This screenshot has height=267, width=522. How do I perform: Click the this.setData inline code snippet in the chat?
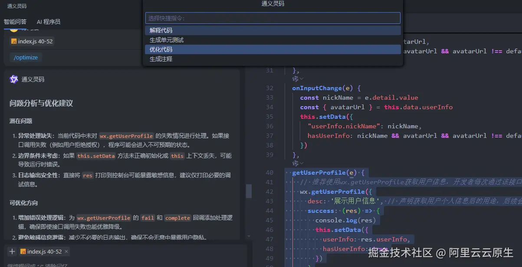96,156
